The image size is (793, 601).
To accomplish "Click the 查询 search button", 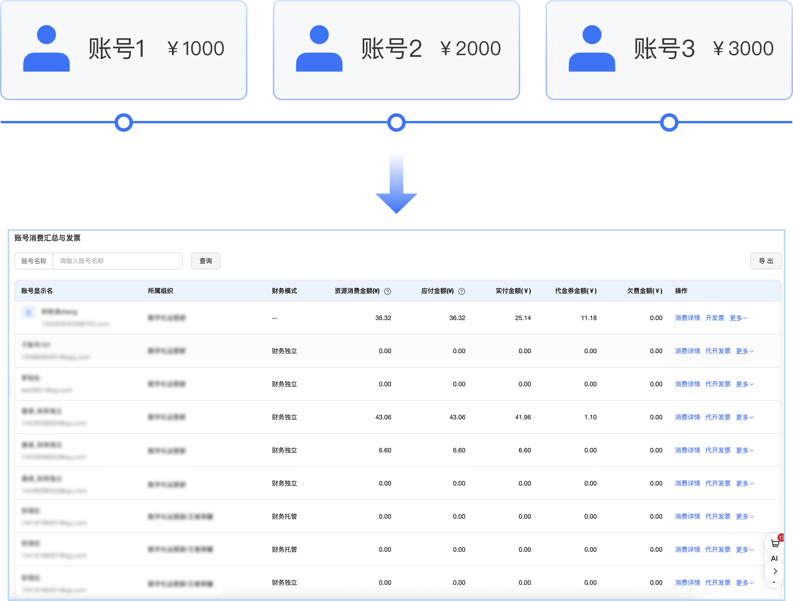I will click(206, 261).
